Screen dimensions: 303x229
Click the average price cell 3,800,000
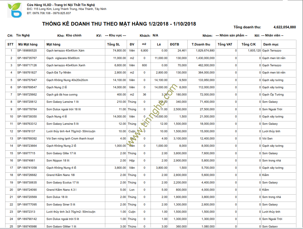click(180, 153)
